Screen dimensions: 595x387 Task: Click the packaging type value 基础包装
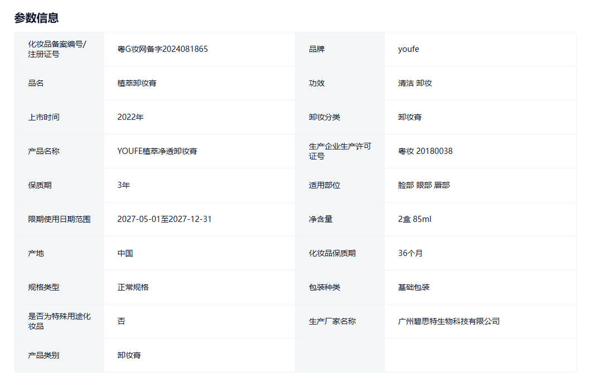[414, 287]
